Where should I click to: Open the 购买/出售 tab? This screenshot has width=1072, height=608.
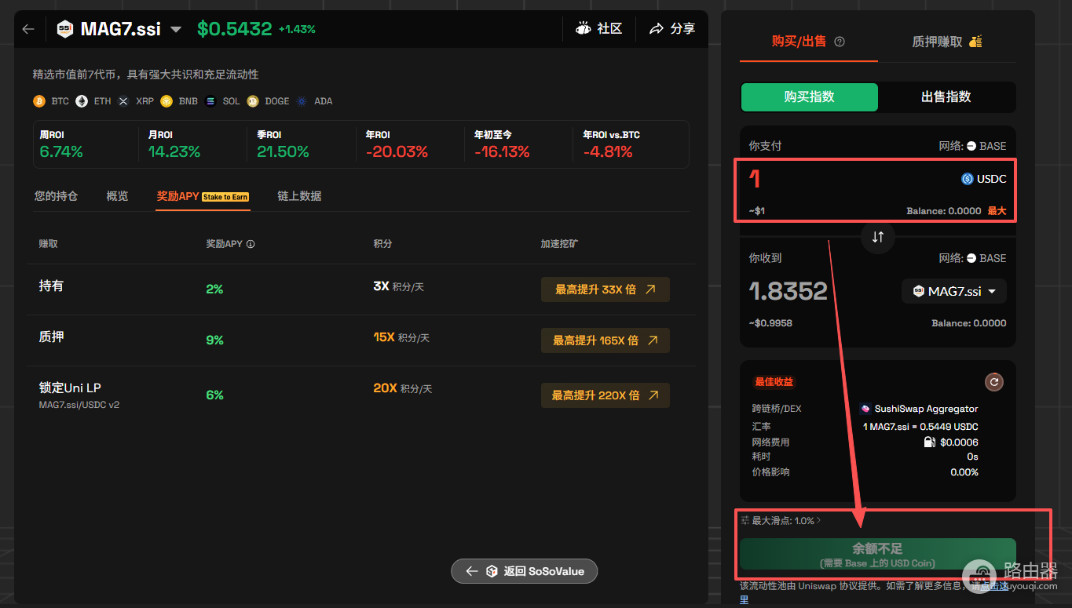[x=799, y=42]
